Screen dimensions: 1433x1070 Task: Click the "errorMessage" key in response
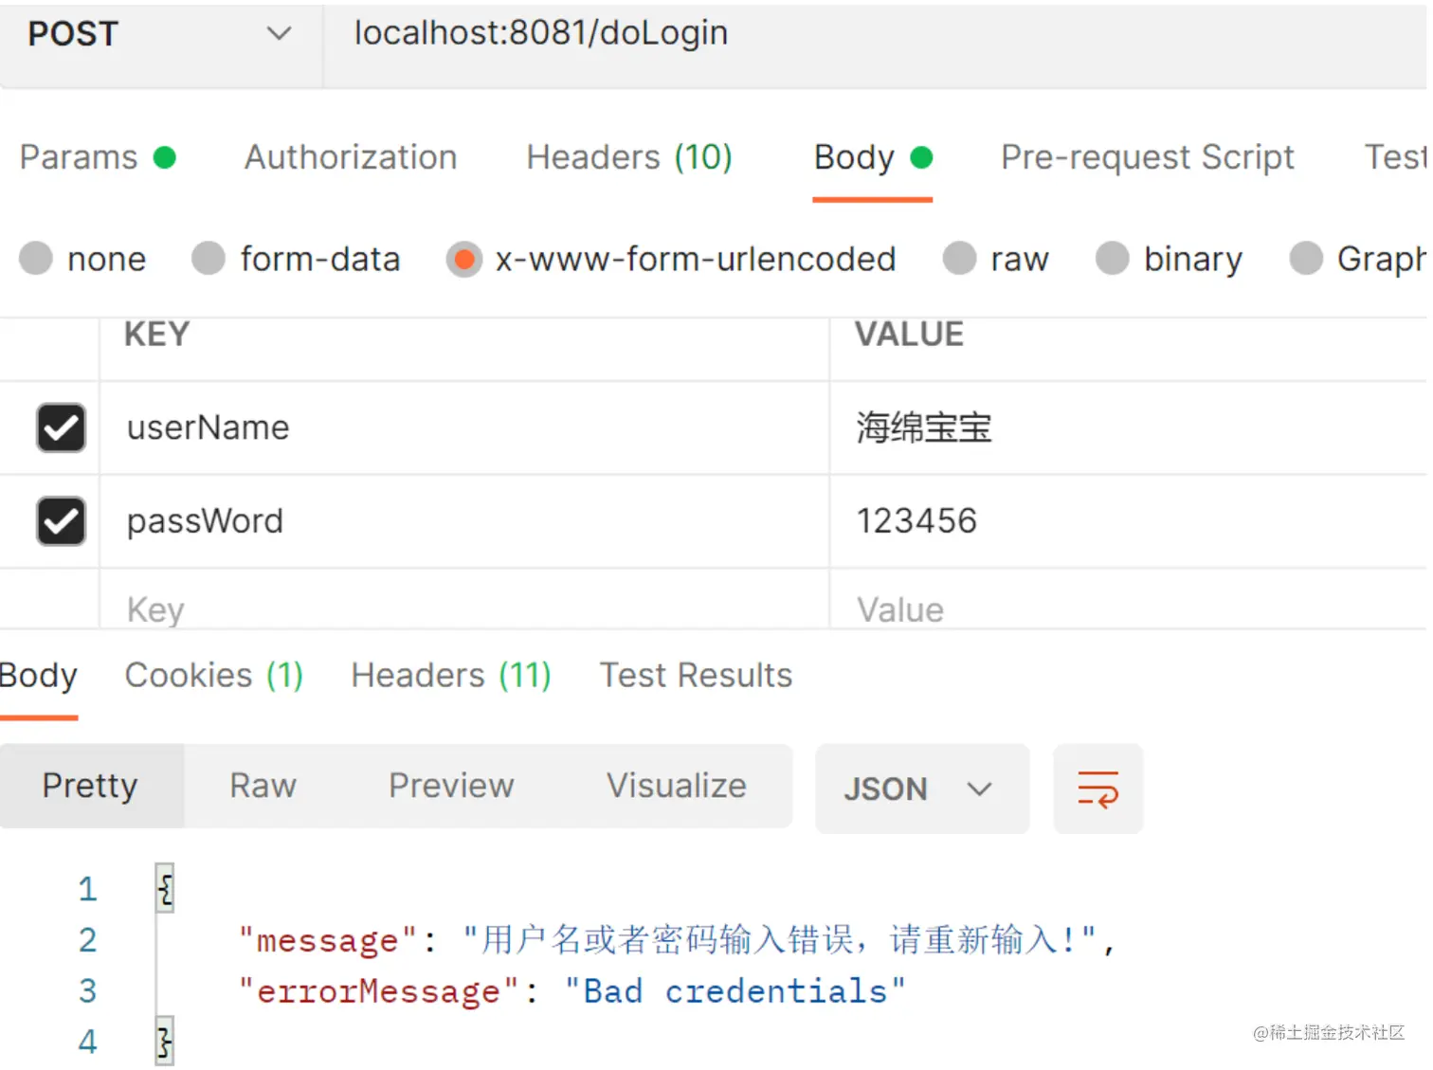378,991
